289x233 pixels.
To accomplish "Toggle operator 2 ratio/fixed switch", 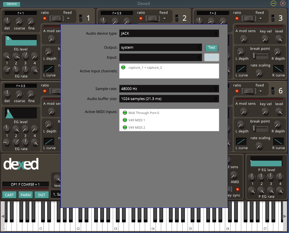I will click(x=154, y=18).
